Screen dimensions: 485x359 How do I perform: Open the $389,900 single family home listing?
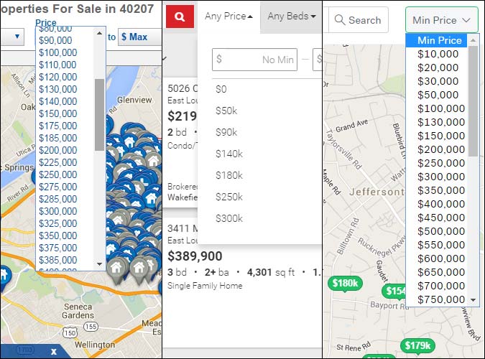[195, 256]
